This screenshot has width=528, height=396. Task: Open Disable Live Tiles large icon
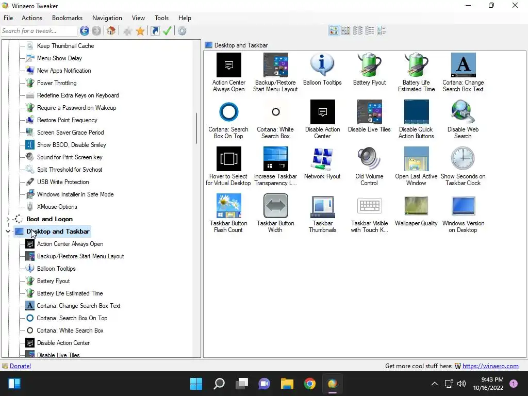[x=369, y=112]
